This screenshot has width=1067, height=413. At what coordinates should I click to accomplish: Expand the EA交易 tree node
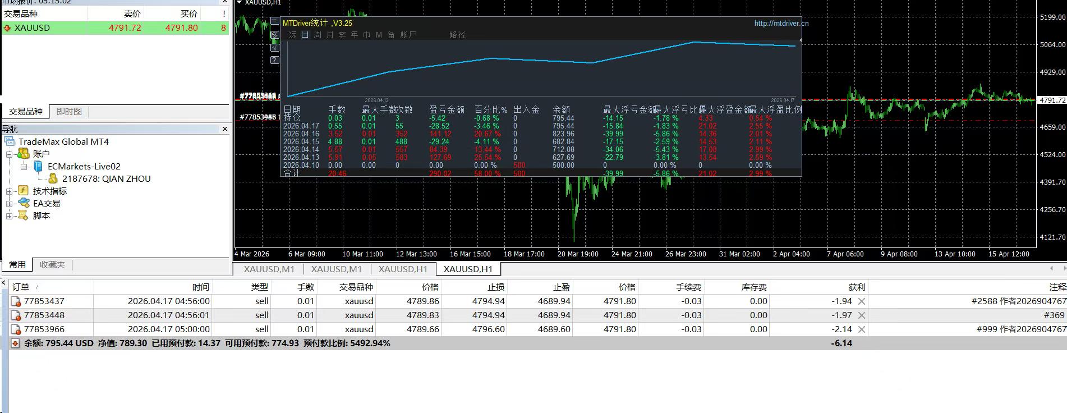tap(9, 203)
